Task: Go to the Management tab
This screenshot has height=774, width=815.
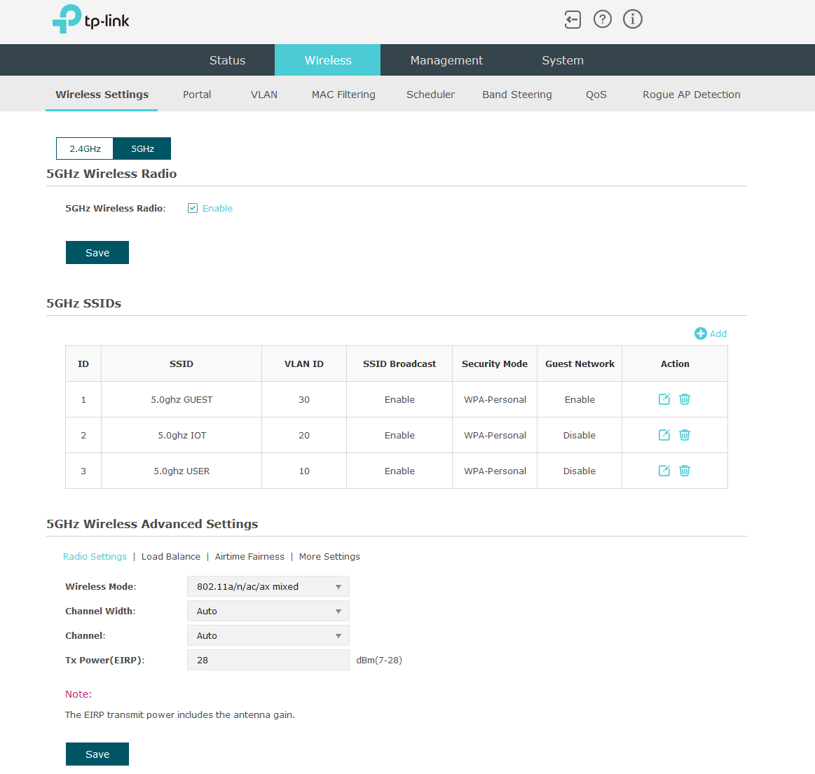Action: pyautogui.click(x=446, y=60)
